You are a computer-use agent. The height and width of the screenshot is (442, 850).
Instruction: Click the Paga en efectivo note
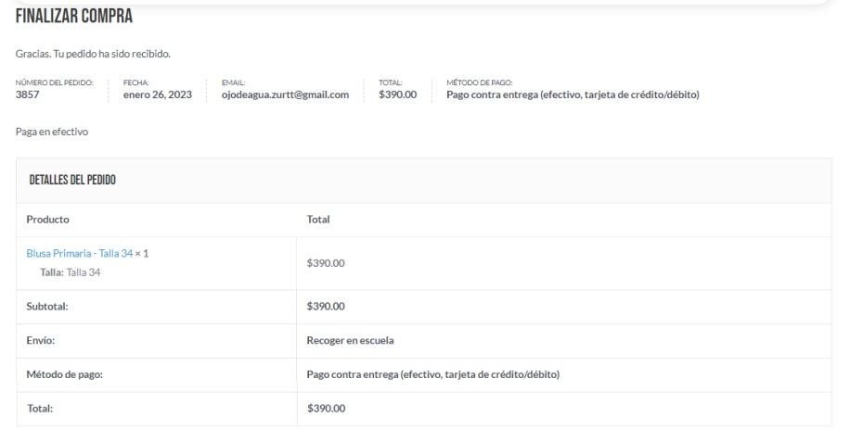tap(52, 133)
